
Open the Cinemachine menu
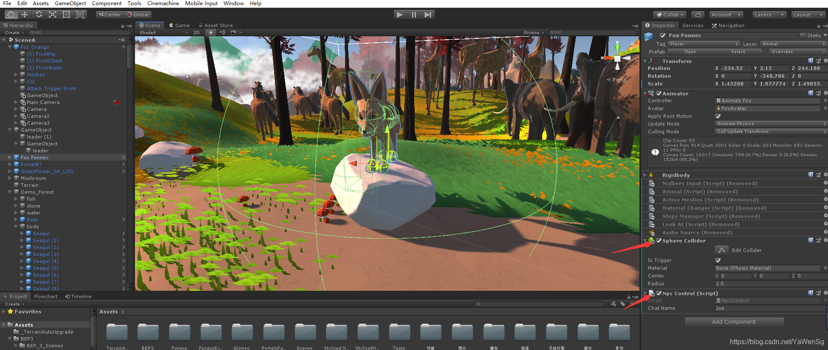click(x=163, y=3)
